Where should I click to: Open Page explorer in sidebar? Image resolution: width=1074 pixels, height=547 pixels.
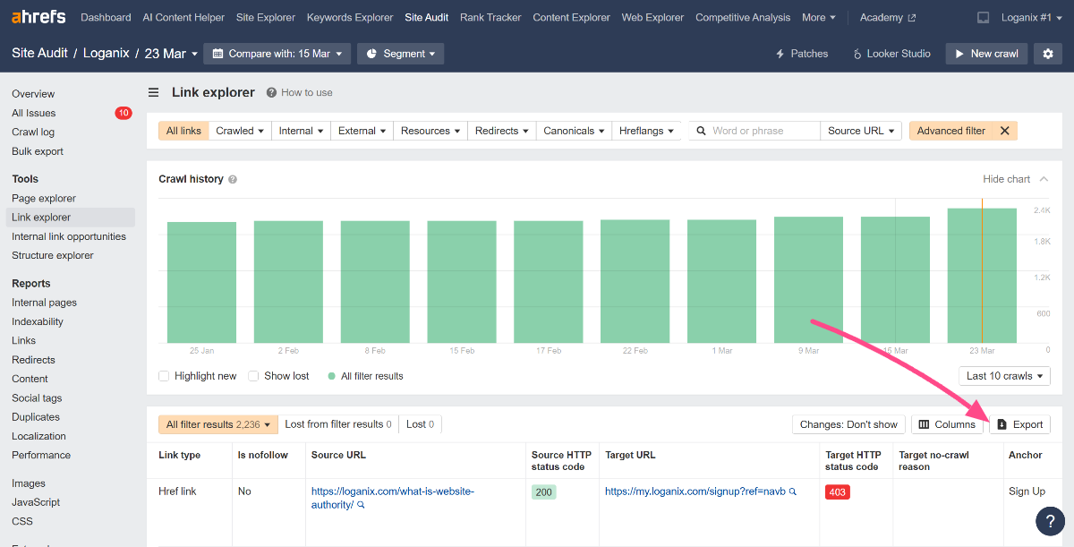coord(44,198)
